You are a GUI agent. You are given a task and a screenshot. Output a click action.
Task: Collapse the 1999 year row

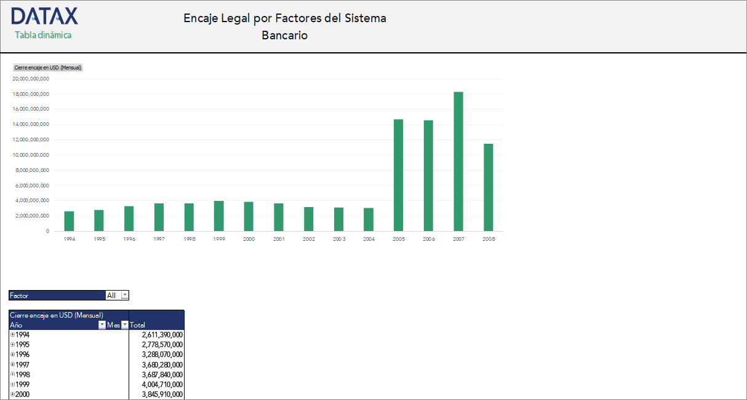click(x=12, y=384)
